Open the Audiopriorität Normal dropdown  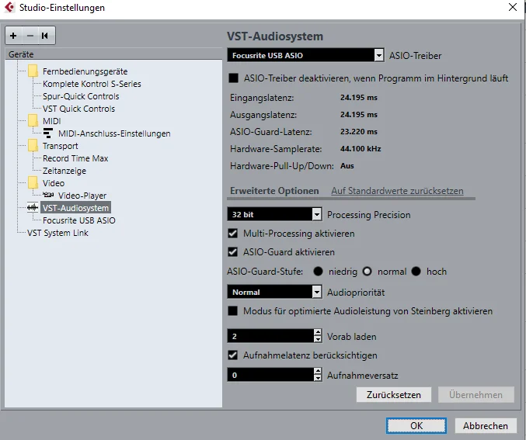tap(274, 292)
